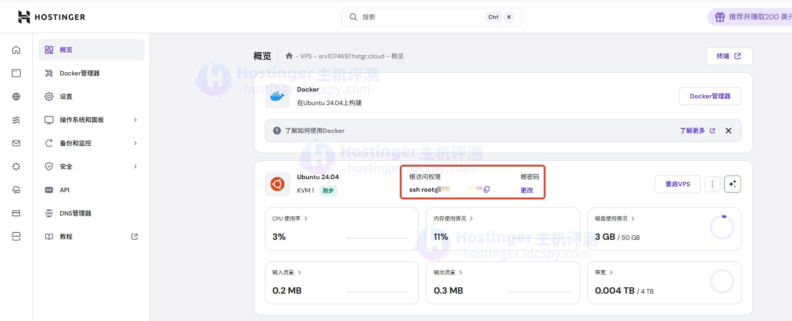
Task: Click the Hostinger logo
Action: [x=51, y=17]
